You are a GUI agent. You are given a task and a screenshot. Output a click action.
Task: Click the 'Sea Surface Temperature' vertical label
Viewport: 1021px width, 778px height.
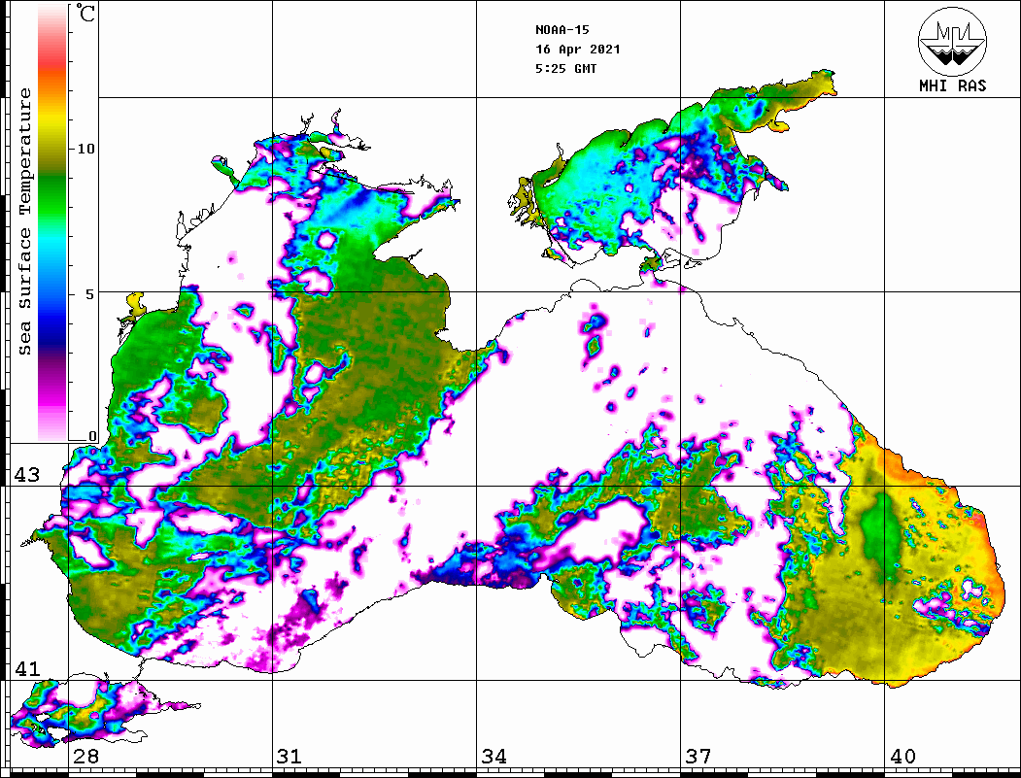tap(24, 221)
